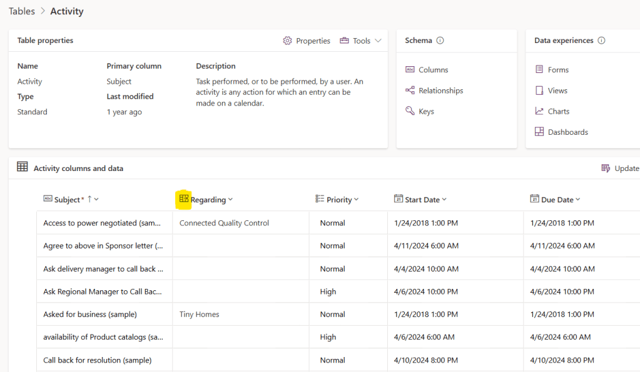Click the highlighted Regarding column type icon
Viewport: 640px width, 372px height.
coord(183,198)
